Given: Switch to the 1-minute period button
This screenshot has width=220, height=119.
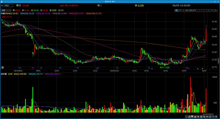Looking at the screenshot, I should 198,10.
